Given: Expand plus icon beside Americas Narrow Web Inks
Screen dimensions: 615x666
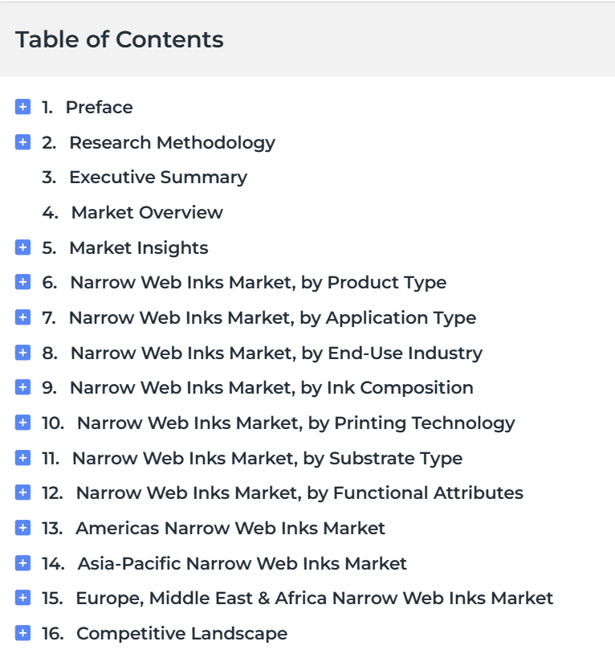Looking at the screenshot, I should (x=22, y=528).
